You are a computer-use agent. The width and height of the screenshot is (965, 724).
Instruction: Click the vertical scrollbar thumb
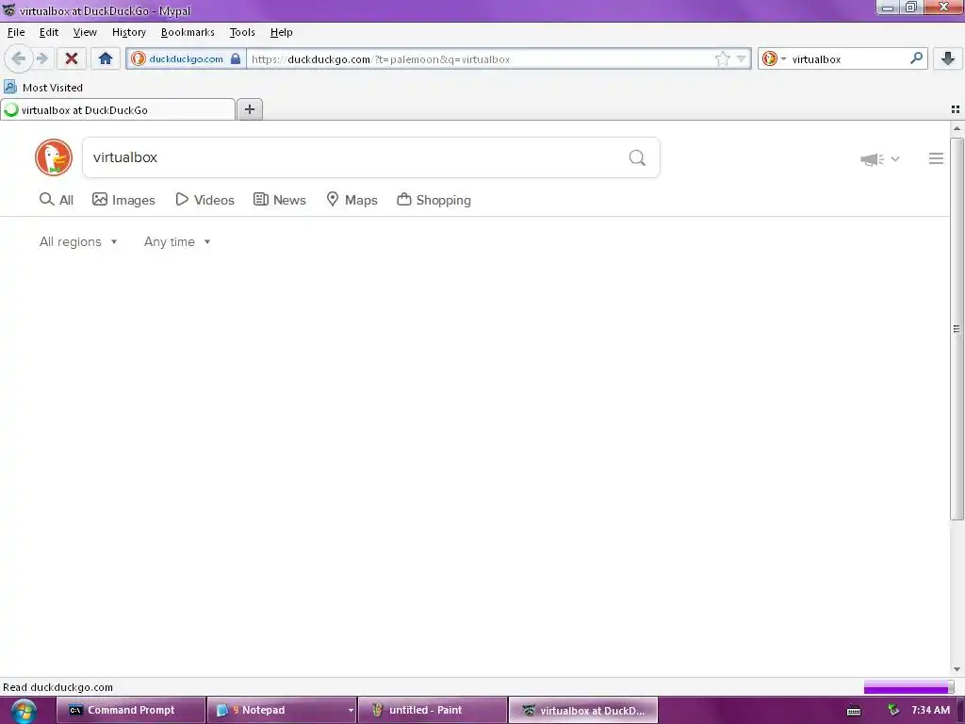[x=957, y=329]
